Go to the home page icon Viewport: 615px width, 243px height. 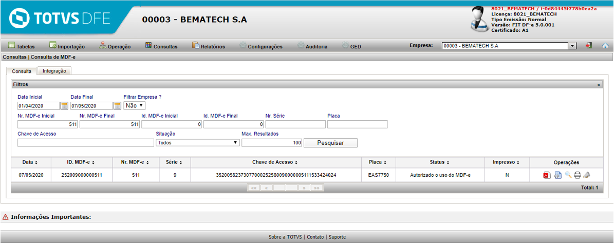tap(605, 46)
